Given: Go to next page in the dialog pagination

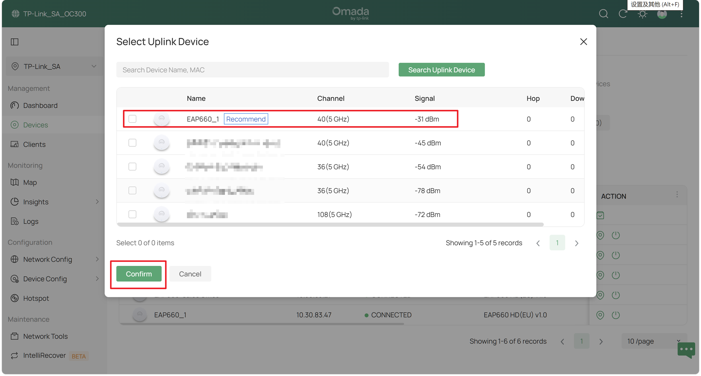Looking at the screenshot, I should click(x=576, y=243).
